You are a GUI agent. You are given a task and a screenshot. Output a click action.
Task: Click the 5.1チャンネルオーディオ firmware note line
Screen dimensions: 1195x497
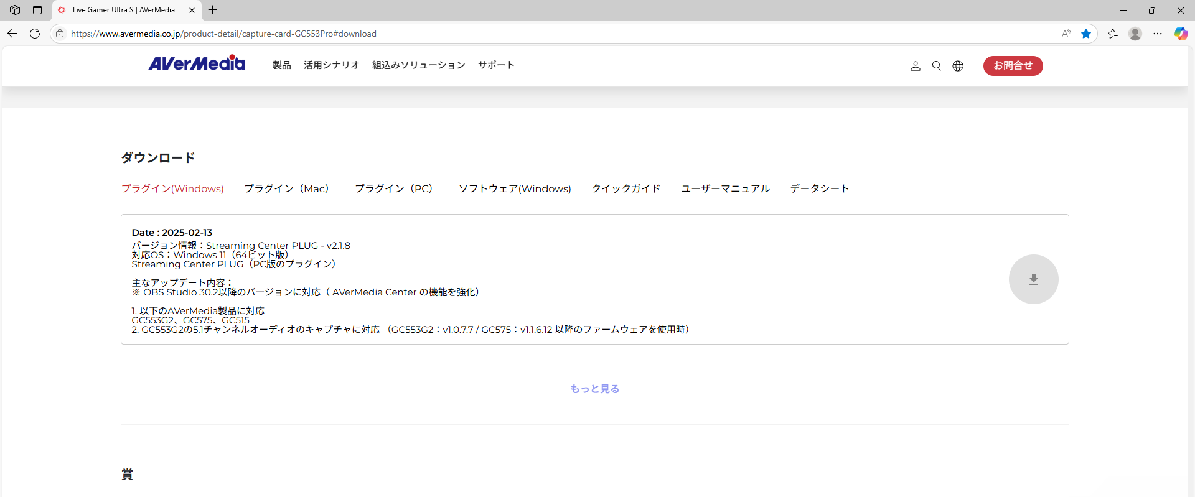[x=410, y=330]
